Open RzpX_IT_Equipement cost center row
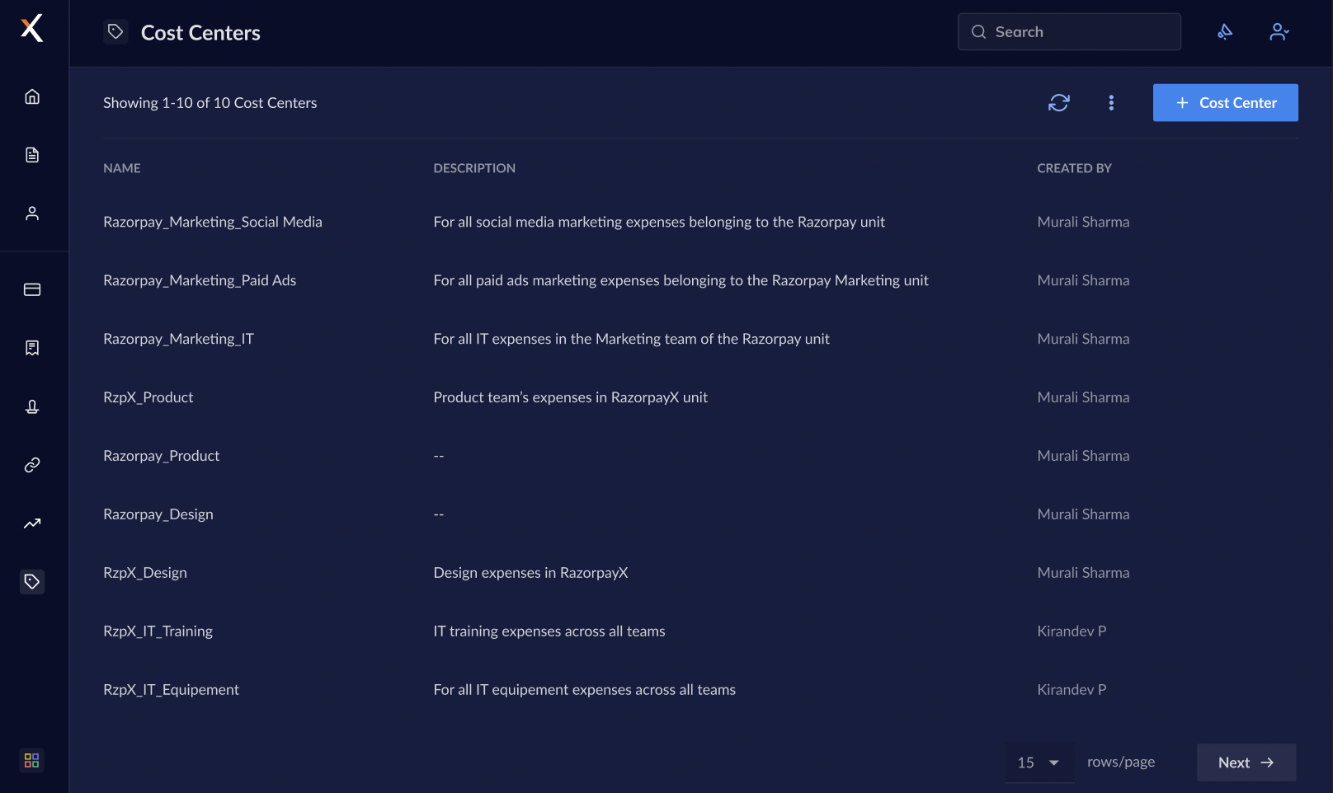 700,690
